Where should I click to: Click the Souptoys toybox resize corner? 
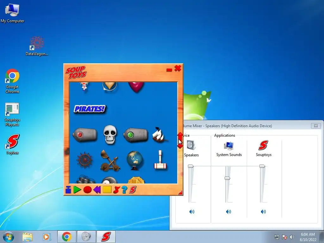pos(180,193)
